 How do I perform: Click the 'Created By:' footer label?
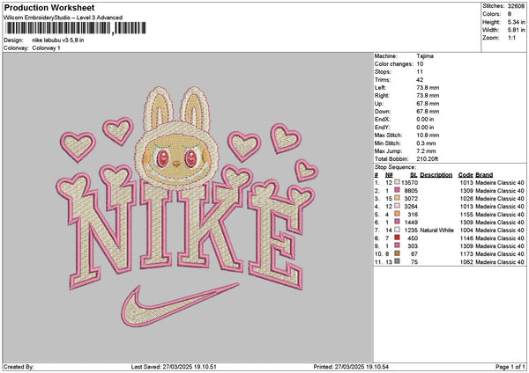point(19,367)
